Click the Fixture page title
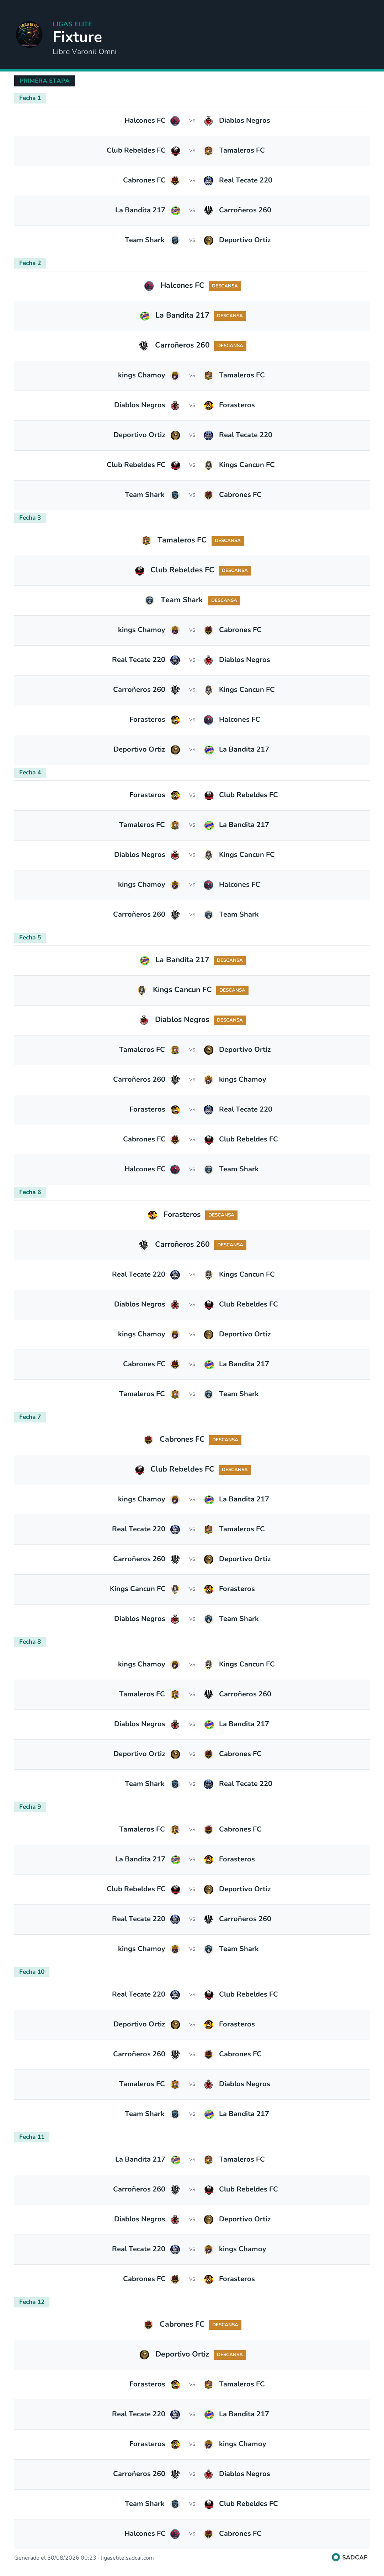The height and width of the screenshot is (2576, 384). [77, 37]
